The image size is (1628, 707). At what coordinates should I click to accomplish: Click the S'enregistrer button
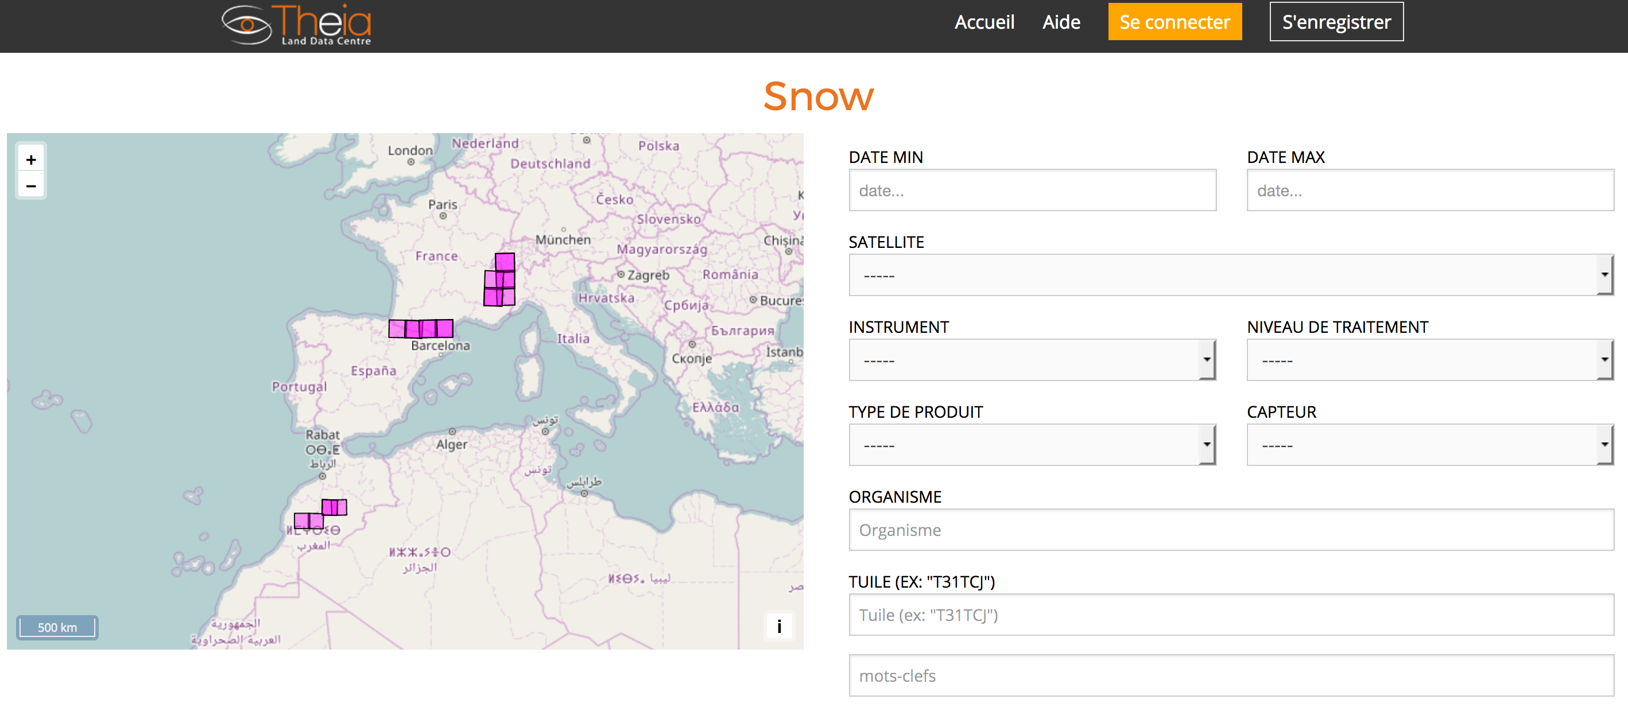(1336, 22)
